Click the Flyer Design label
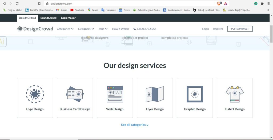The height and width of the screenshot is (140, 273). tap(155, 109)
